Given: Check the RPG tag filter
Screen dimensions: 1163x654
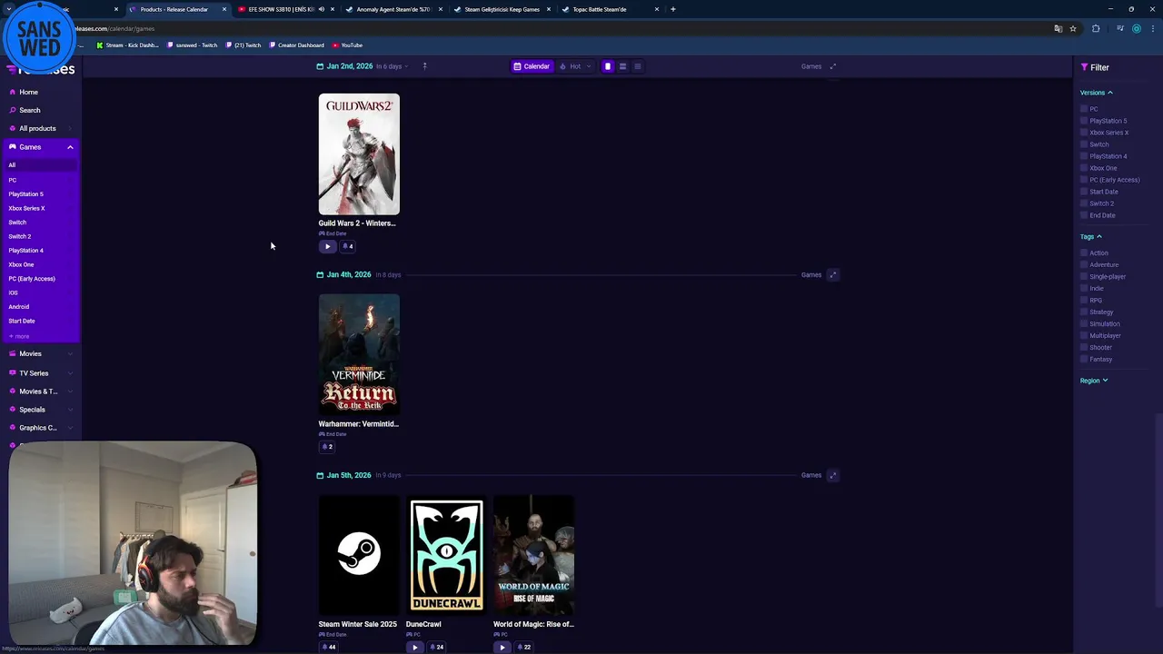Looking at the screenshot, I should click(x=1084, y=300).
